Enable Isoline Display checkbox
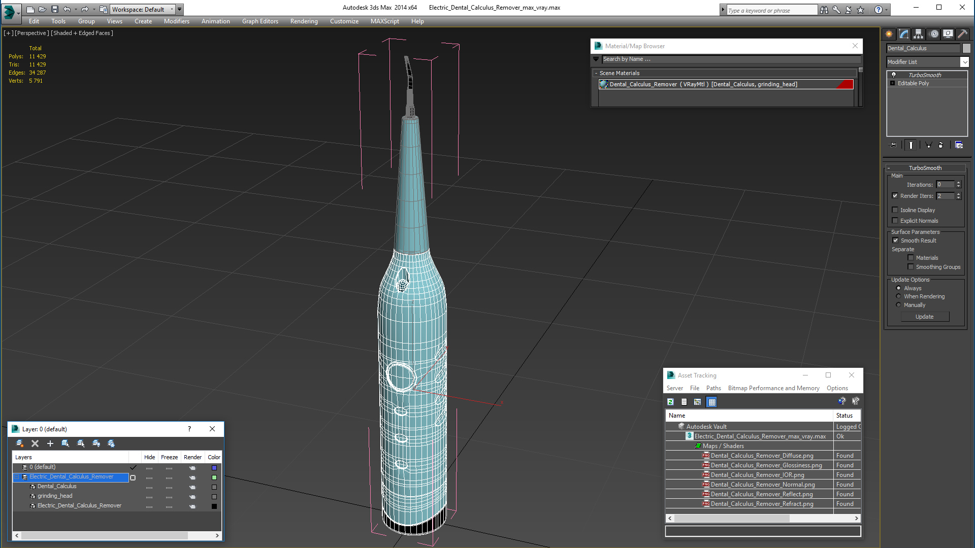 [895, 210]
